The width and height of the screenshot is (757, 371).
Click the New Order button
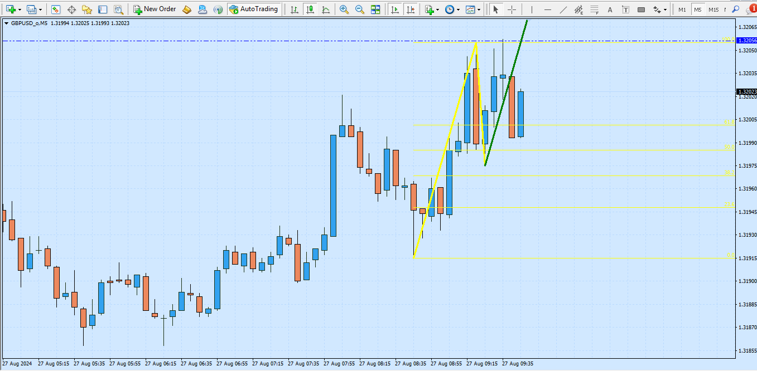pyautogui.click(x=155, y=9)
